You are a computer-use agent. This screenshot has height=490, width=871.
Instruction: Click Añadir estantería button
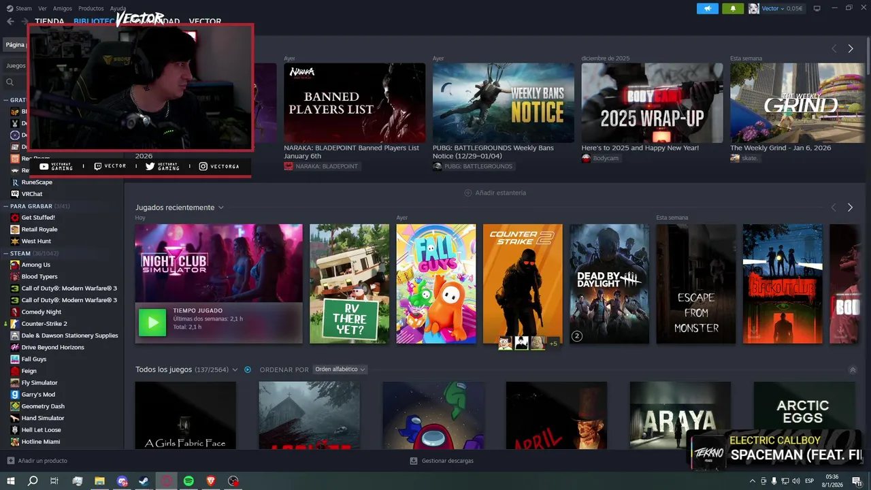click(495, 193)
